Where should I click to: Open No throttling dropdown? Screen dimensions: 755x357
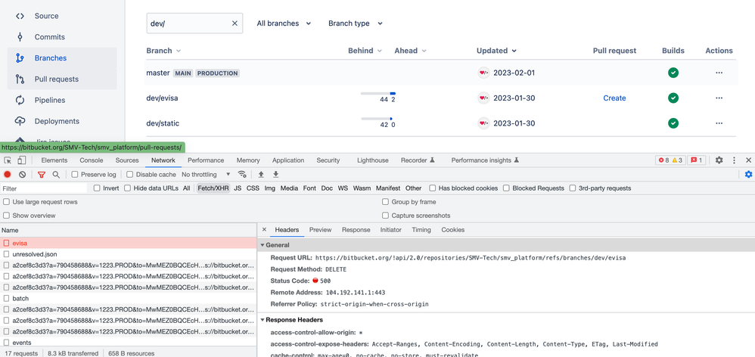pos(206,175)
